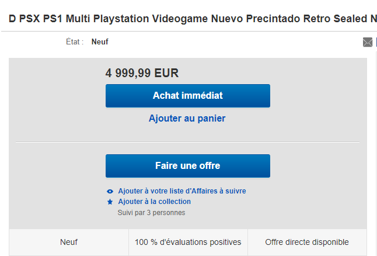The width and height of the screenshot is (377, 256).
Task: Select Ajouter à la collection link
Action: tap(154, 202)
